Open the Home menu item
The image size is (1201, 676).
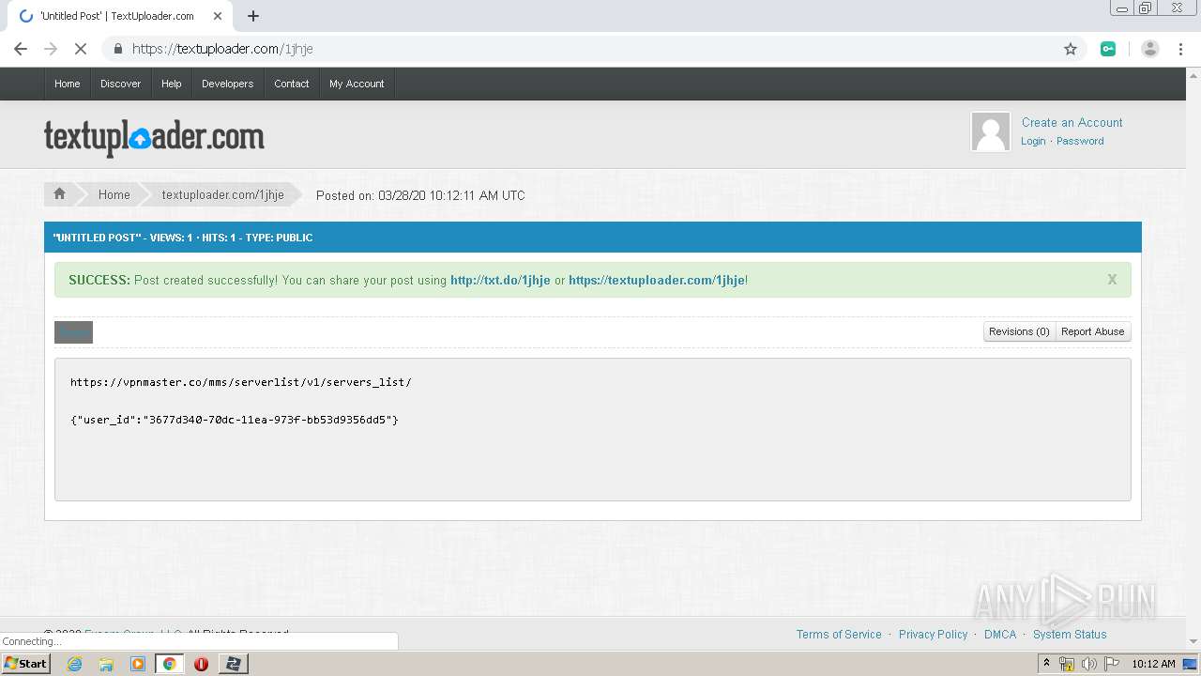pos(67,84)
